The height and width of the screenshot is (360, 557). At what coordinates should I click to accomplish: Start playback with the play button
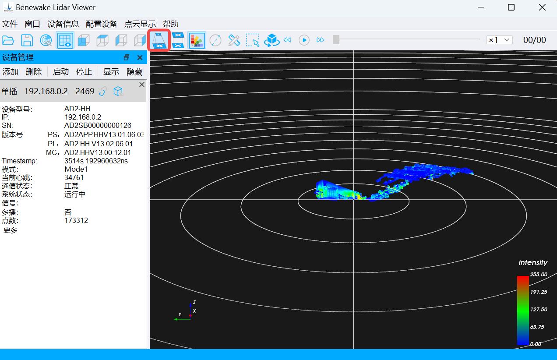(x=304, y=40)
